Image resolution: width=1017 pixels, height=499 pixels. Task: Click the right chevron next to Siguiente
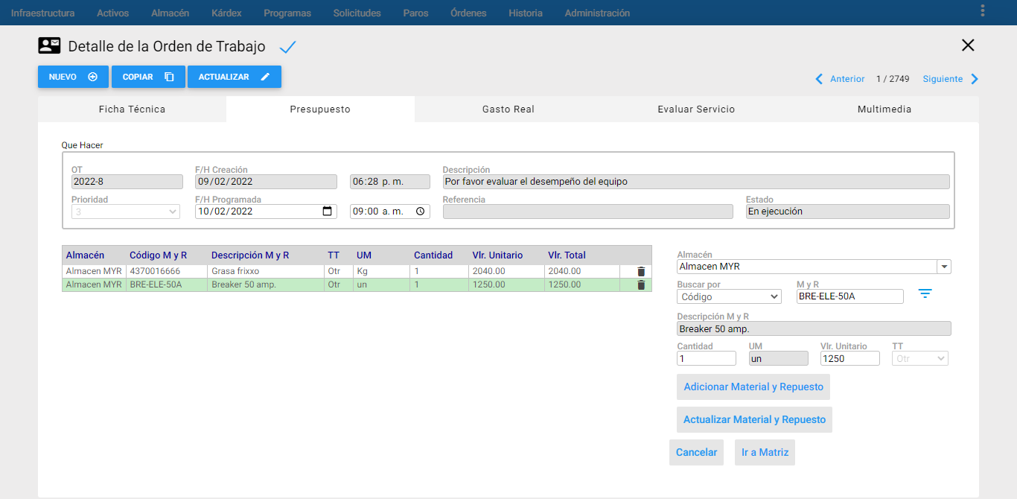(x=975, y=79)
